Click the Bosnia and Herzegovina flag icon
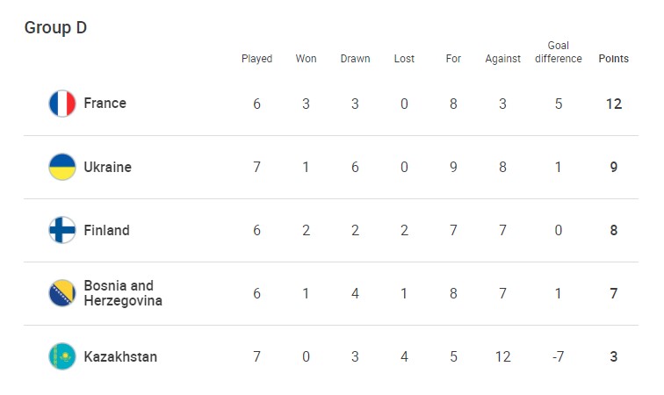Screen dimensions: 664x395 [x=62, y=293]
